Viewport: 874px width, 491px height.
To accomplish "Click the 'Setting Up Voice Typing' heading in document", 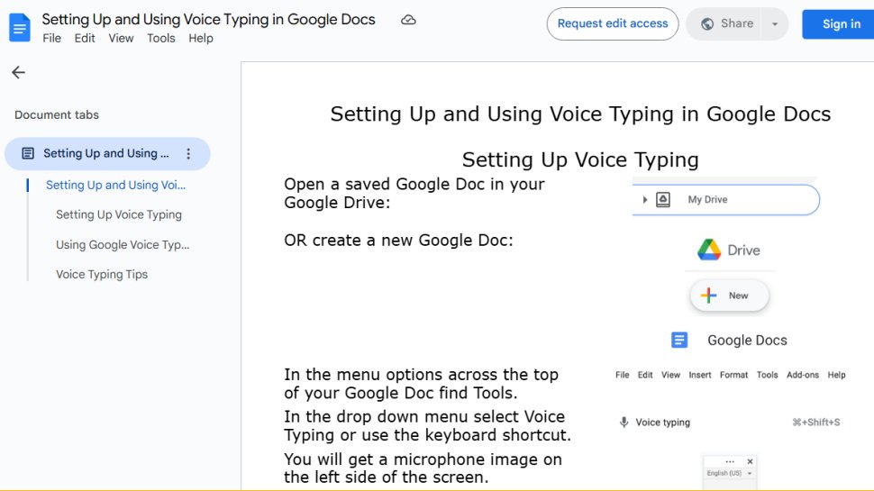I will pyautogui.click(x=580, y=160).
